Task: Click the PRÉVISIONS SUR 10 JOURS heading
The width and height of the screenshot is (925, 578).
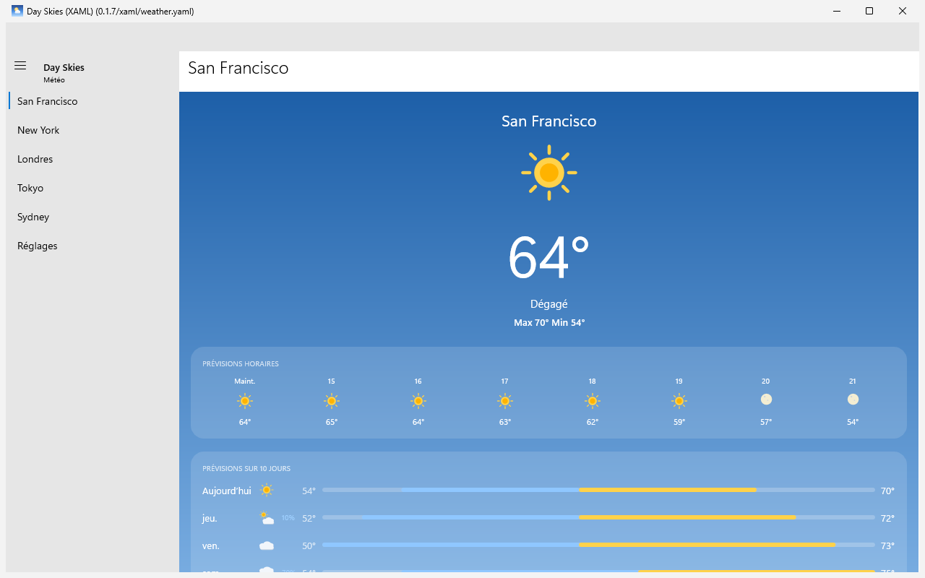Action: (246, 469)
